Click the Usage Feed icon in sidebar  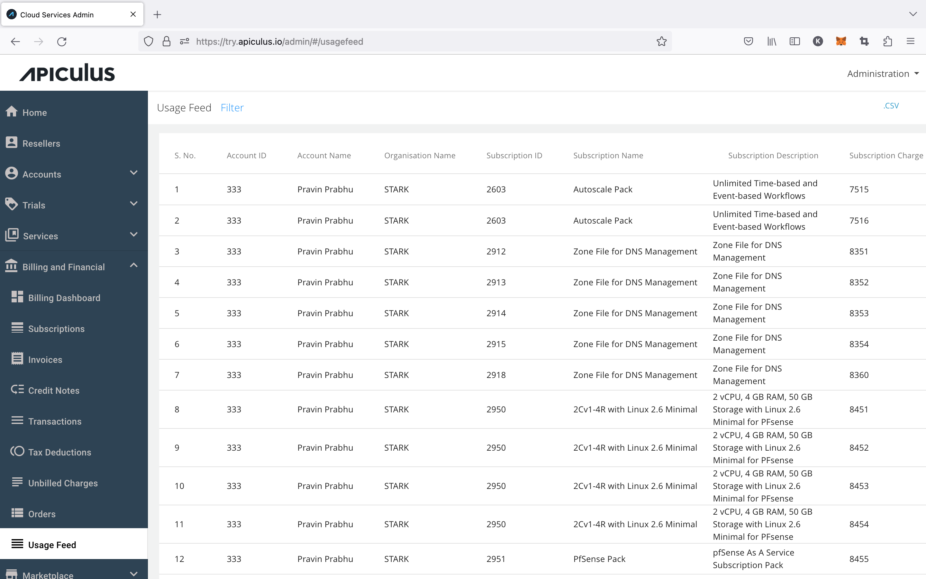[17, 544]
